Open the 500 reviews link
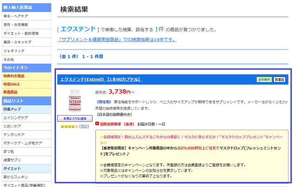 point(84,127)
